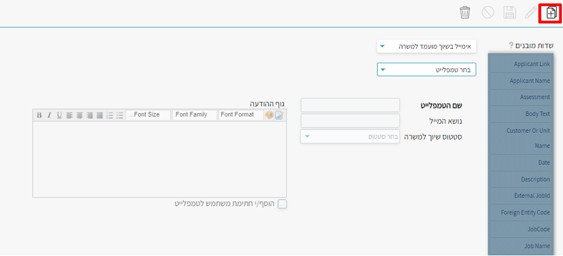Screen dimensions: 563x256
Task: Toggle underline formatting in editor toolbar
Action: (60, 115)
